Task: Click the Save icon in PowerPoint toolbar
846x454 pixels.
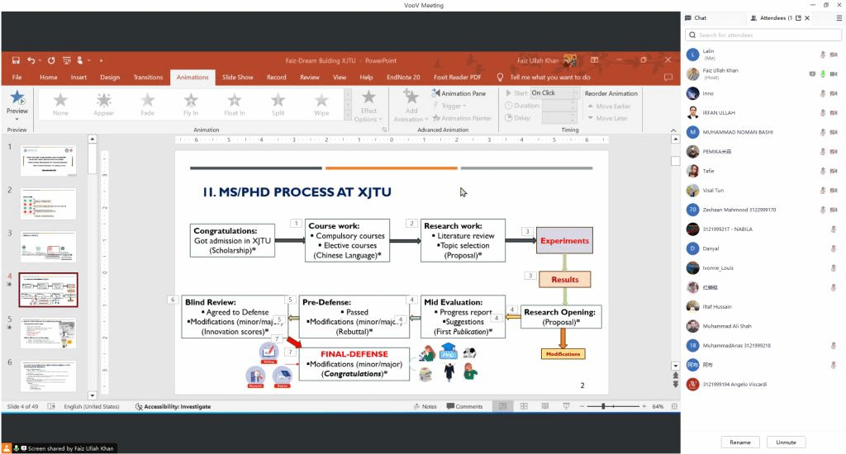Action: pyautogui.click(x=16, y=60)
